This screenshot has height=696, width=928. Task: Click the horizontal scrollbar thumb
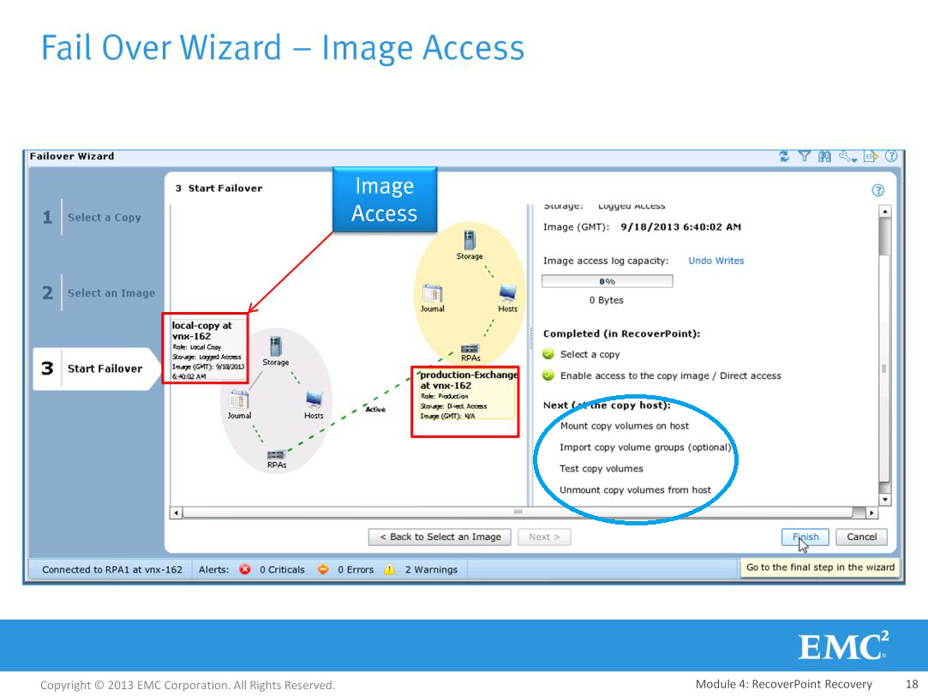point(518,513)
